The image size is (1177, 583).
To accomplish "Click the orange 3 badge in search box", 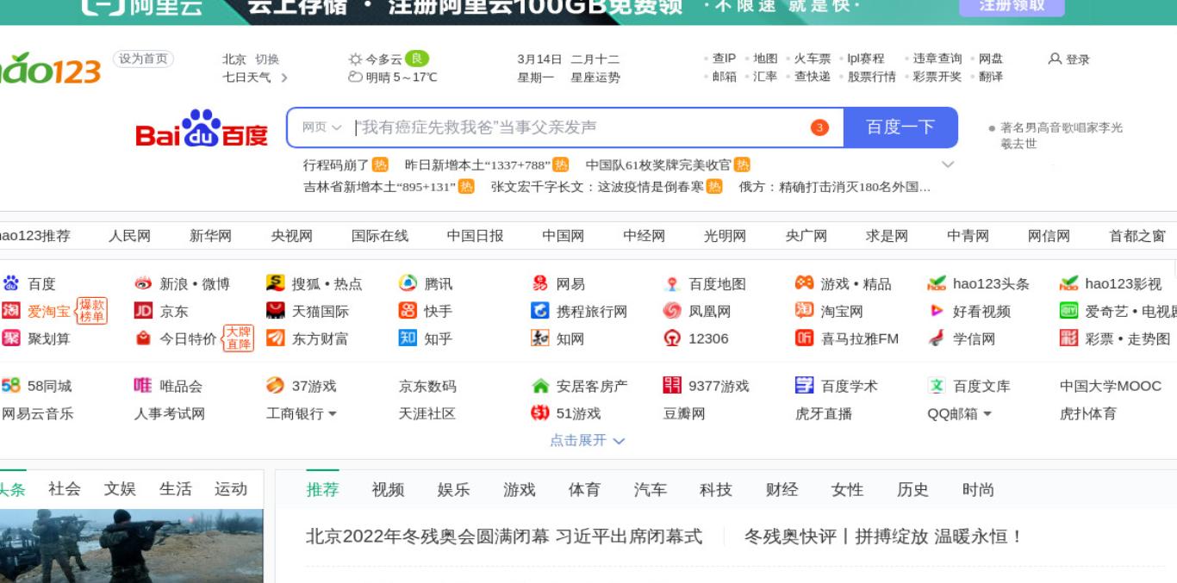I will click(819, 127).
